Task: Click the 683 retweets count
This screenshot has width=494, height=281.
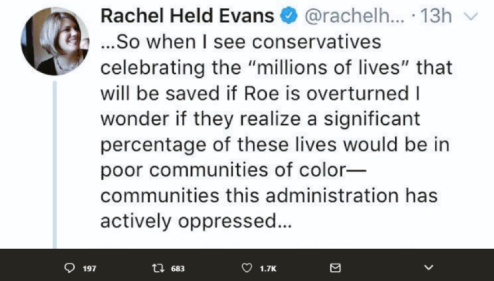Action: click(178, 269)
